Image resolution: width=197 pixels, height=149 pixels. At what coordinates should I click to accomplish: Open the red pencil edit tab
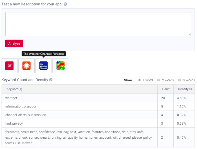(x=10, y=66)
